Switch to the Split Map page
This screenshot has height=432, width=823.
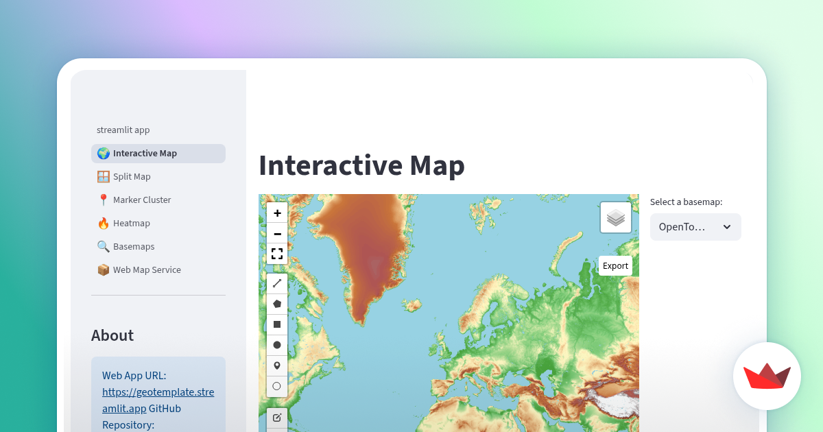point(132,176)
